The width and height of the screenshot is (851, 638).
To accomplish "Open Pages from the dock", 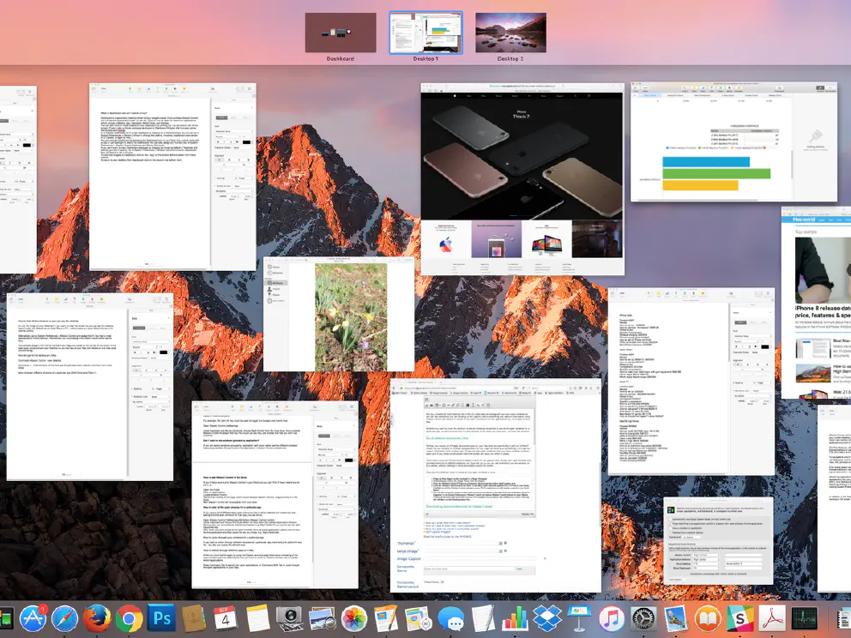I will [x=386, y=618].
